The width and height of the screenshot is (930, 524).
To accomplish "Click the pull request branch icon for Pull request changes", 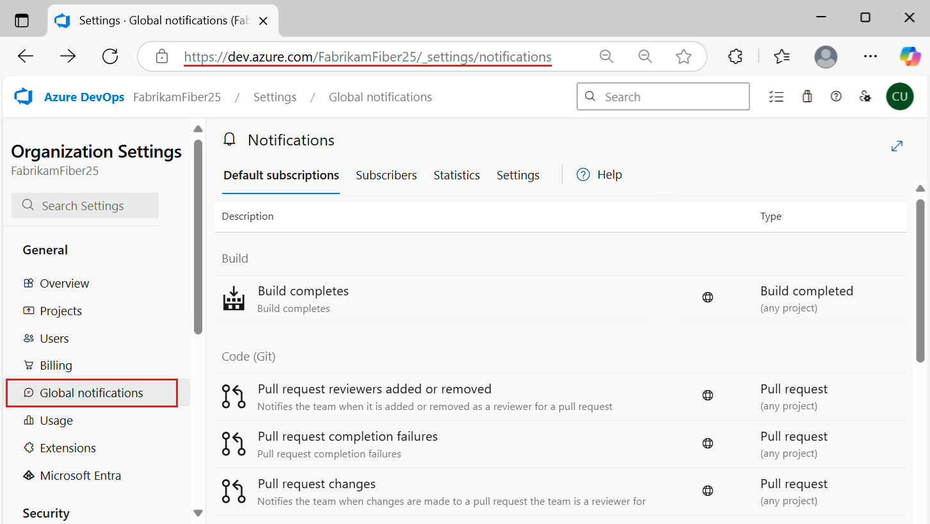I will (234, 491).
